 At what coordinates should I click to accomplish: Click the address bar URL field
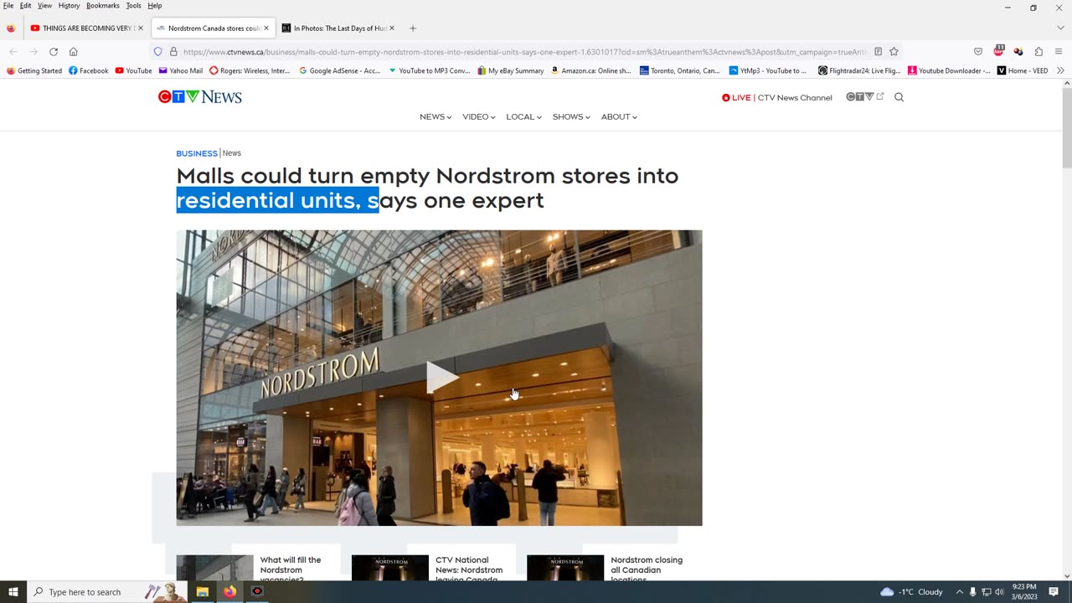(x=524, y=51)
